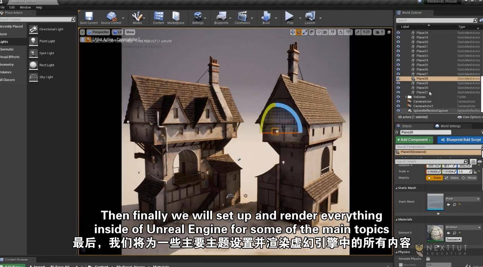Toggle grid snapping in viewport toolbar
The image size is (483, 267).
click(x=325, y=32)
